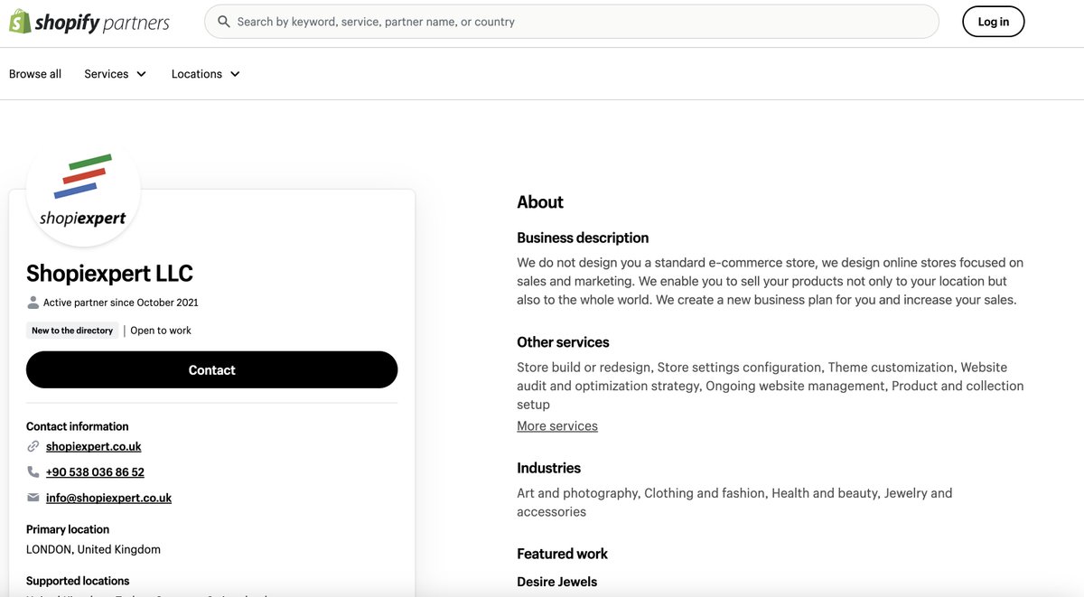Click the phone number link

pos(94,471)
